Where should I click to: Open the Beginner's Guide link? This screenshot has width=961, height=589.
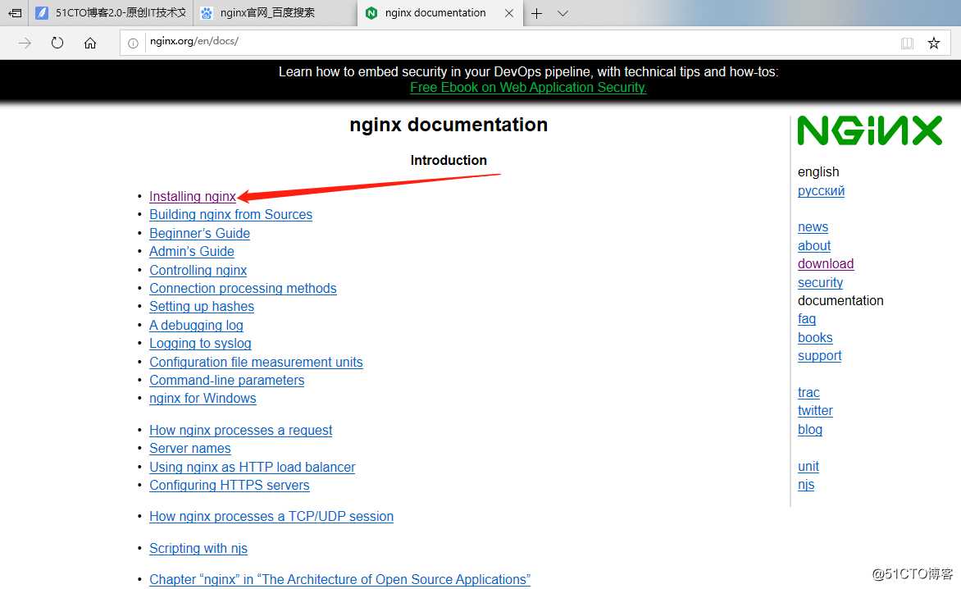point(200,234)
